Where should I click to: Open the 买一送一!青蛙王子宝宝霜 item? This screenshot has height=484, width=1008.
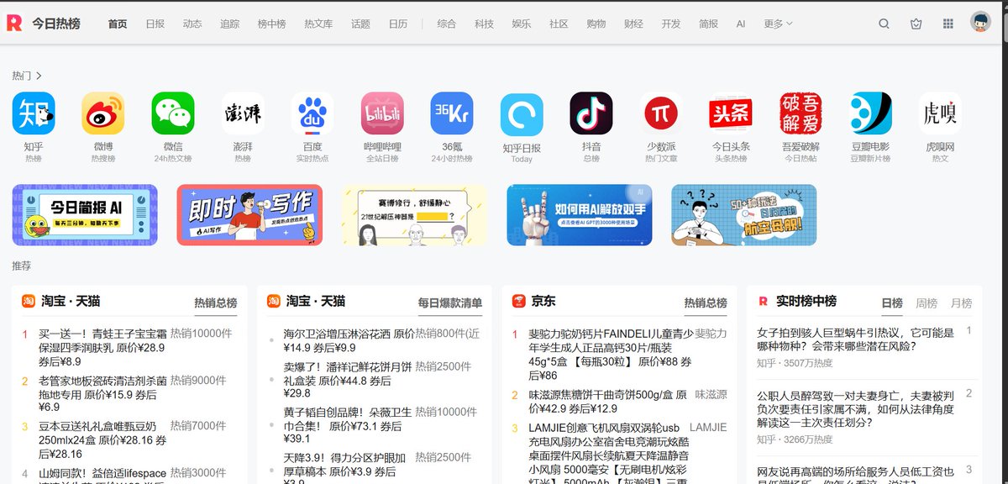102,347
